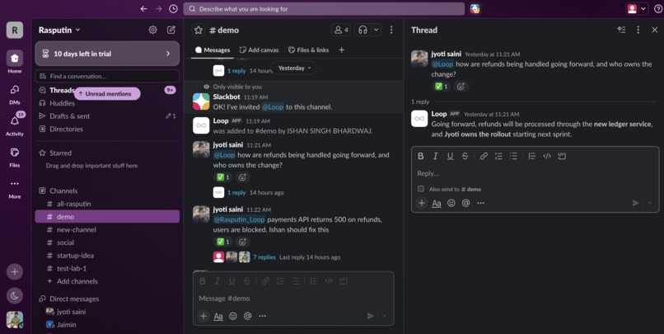
Task: Expand the Rasputin workspace menu
Action: [x=59, y=30]
